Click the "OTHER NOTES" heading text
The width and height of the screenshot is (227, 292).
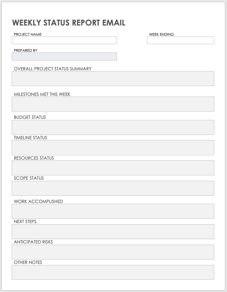click(28, 262)
